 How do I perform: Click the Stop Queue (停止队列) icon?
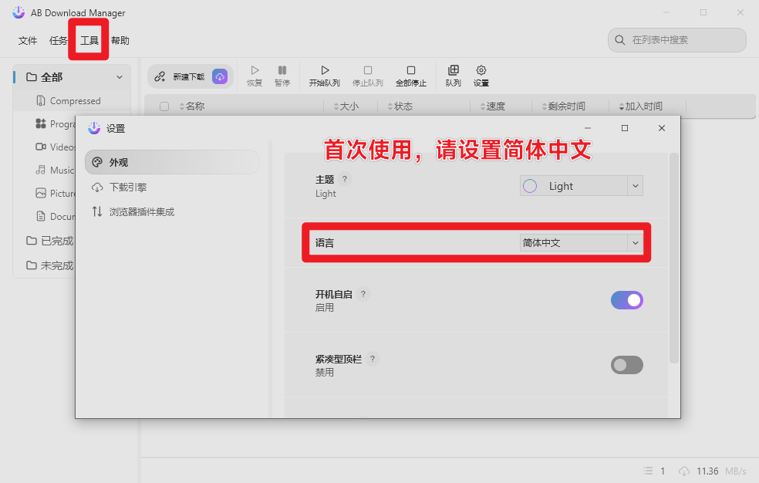368,75
